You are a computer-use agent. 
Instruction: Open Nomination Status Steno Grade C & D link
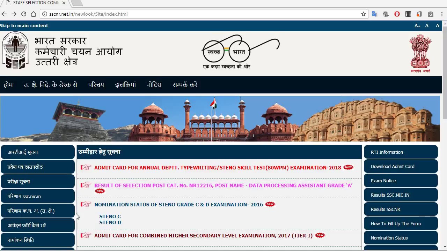coord(178,205)
